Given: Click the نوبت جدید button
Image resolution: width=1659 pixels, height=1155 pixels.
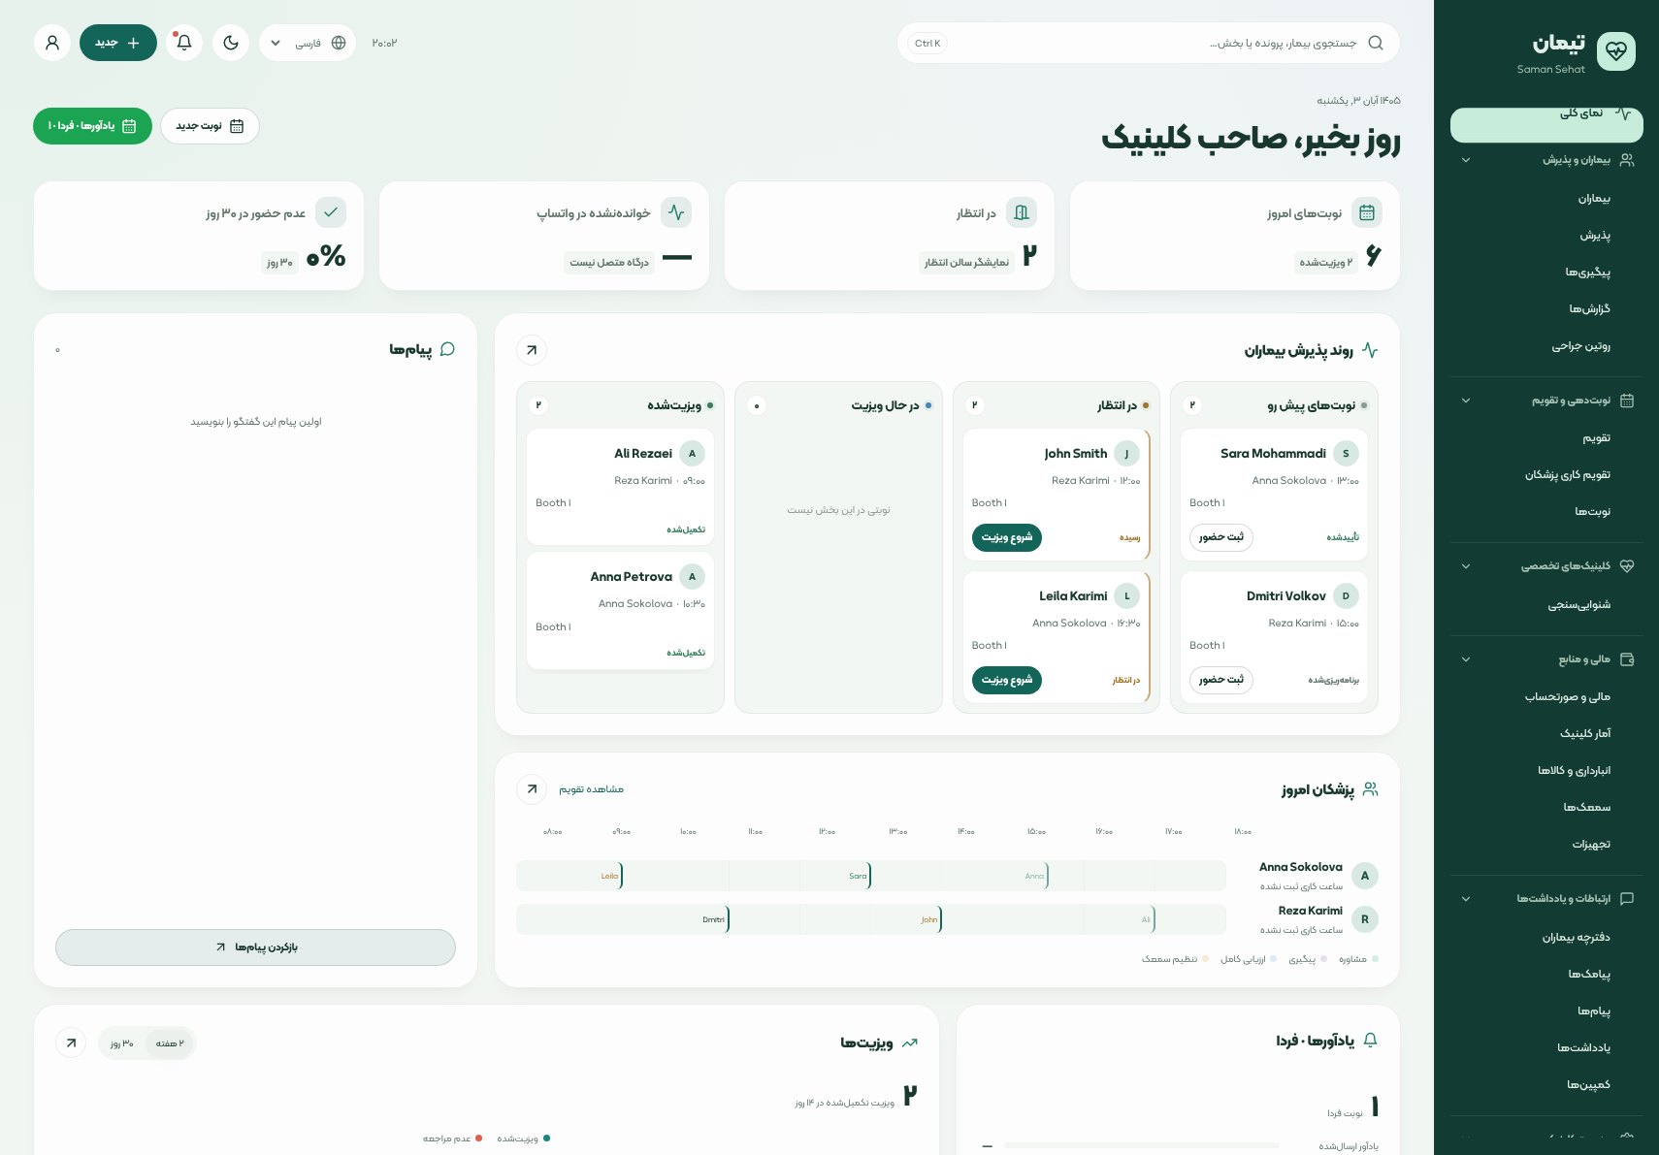Looking at the screenshot, I should (x=210, y=126).
